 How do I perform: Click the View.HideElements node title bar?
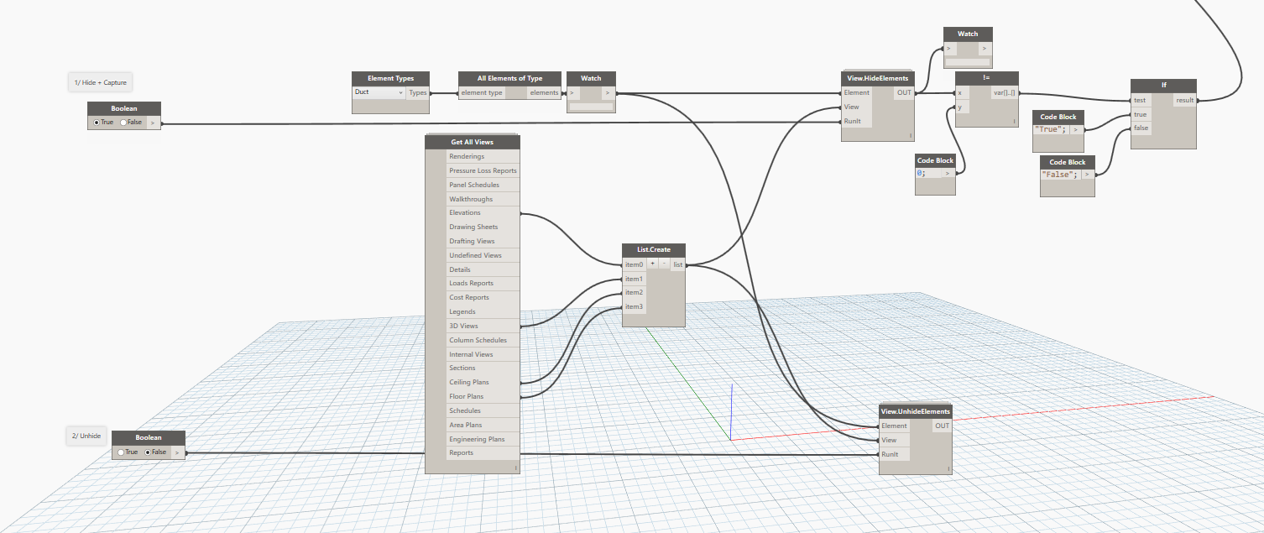pos(878,78)
